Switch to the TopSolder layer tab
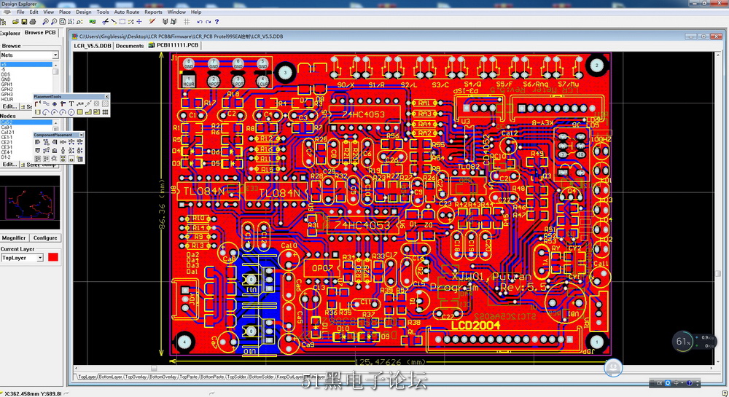 237,377
